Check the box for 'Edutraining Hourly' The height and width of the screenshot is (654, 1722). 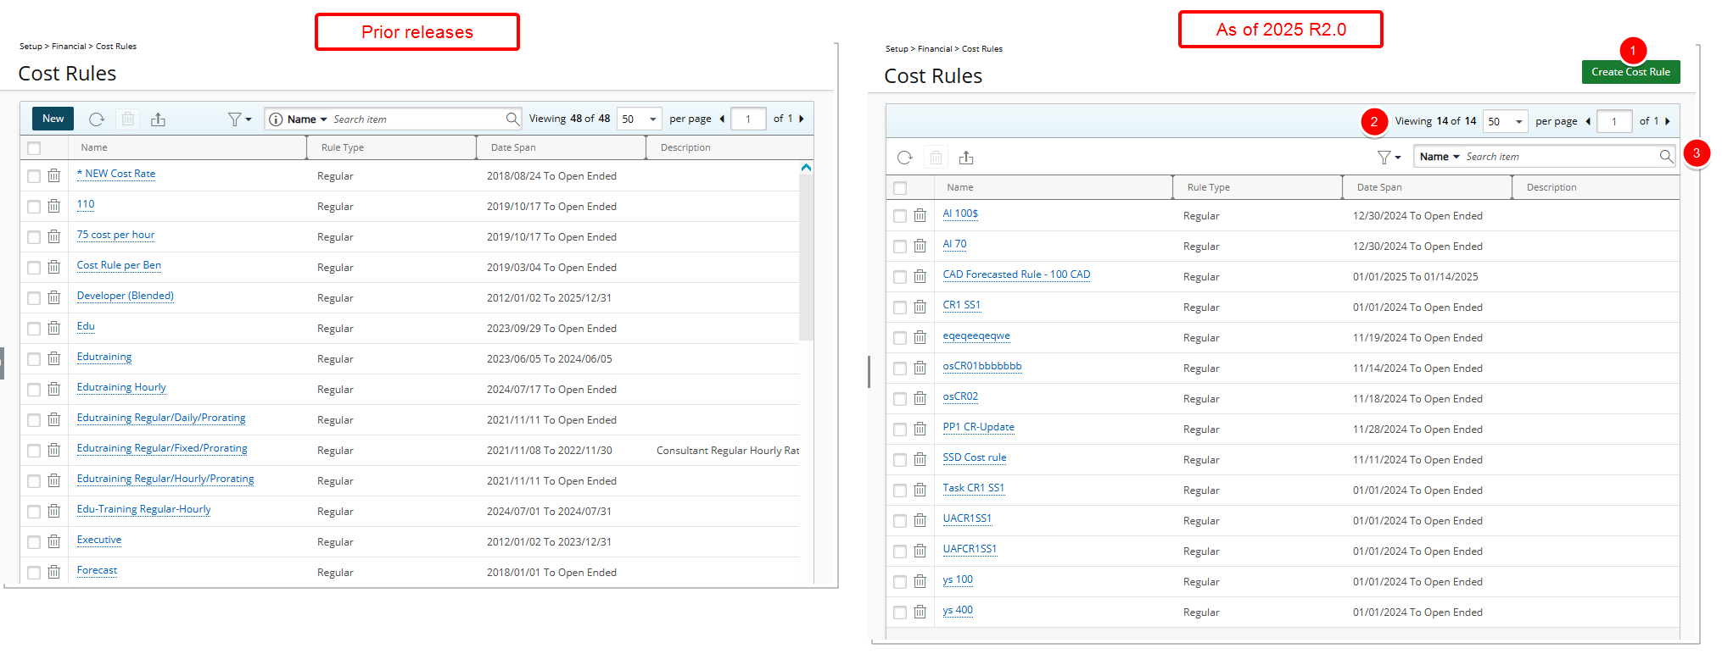(34, 390)
